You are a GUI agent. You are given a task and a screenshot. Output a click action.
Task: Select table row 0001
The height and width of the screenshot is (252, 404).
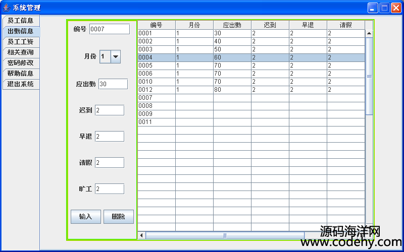(251, 33)
